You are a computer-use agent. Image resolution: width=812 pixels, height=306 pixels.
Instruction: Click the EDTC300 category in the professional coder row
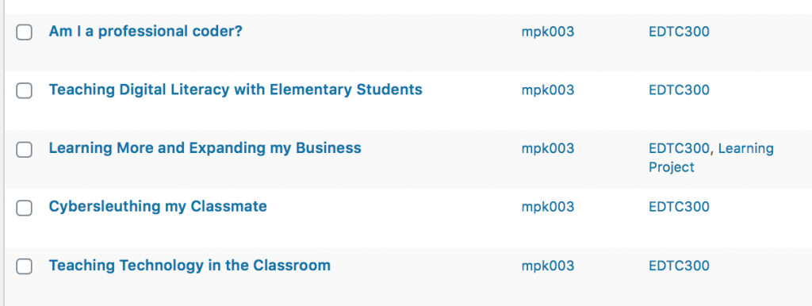(679, 32)
